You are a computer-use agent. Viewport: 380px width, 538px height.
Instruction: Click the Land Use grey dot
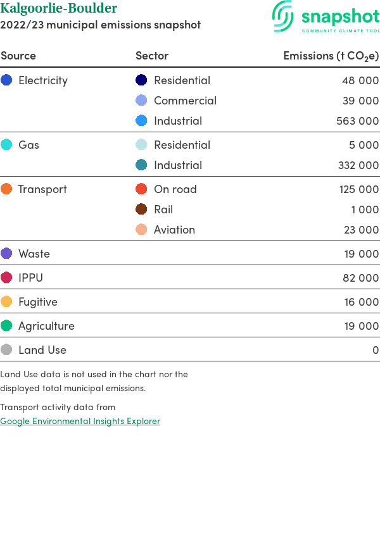(6, 349)
